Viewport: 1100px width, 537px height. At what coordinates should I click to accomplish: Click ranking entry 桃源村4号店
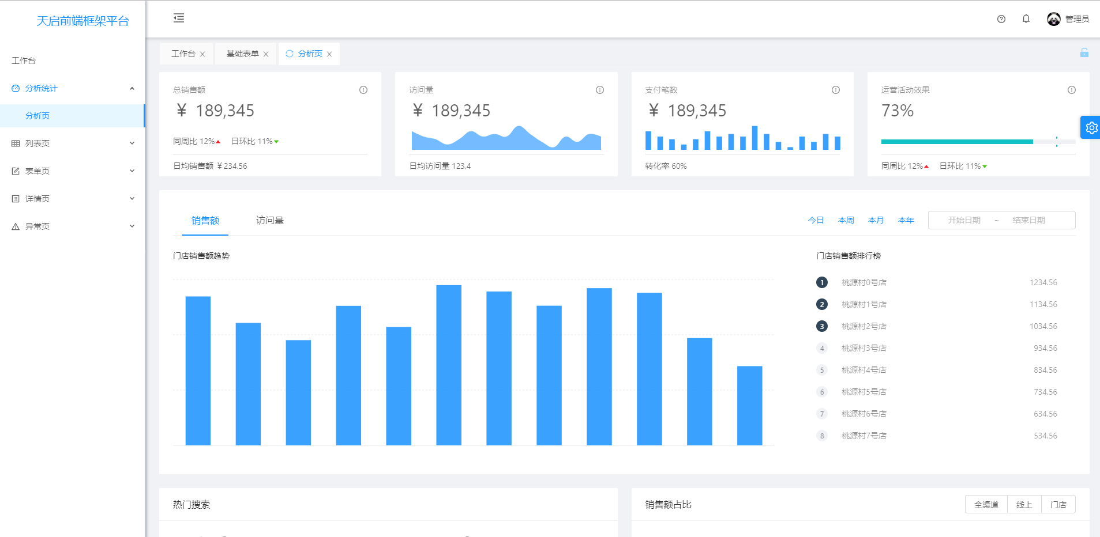pyautogui.click(x=864, y=370)
